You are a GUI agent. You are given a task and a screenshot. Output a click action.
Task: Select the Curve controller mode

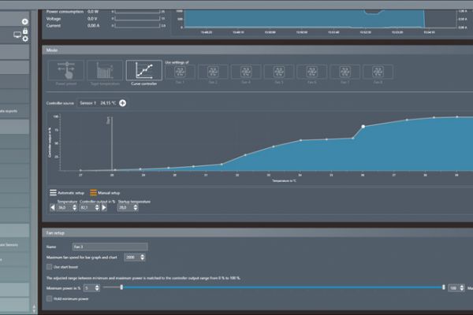pos(143,72)
